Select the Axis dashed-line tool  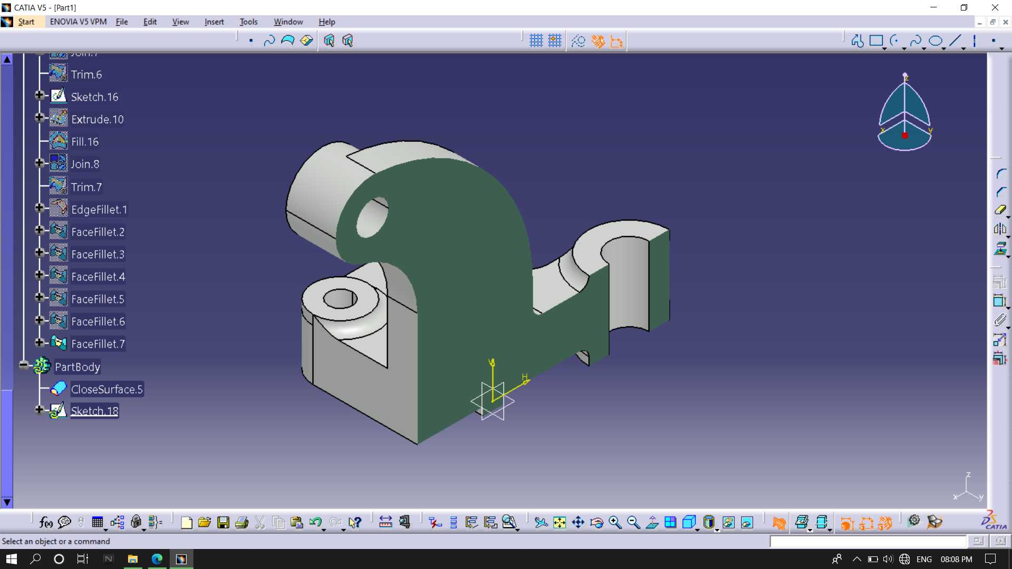pos(975,41)
